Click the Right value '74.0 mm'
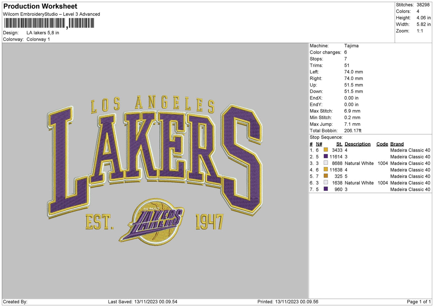 [354, 79]
